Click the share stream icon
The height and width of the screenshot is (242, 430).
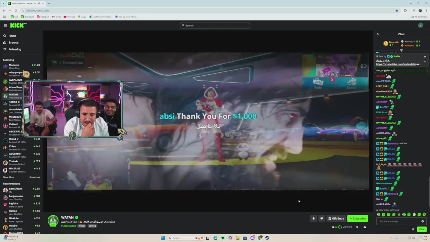point(357,227)
